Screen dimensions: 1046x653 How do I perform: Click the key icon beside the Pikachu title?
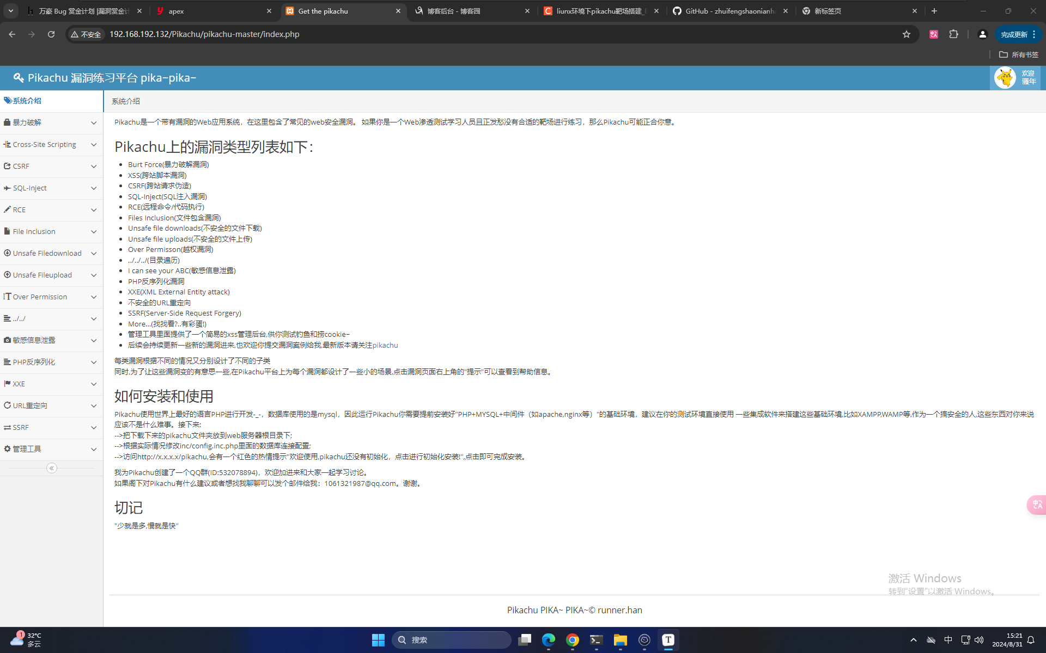19,78
